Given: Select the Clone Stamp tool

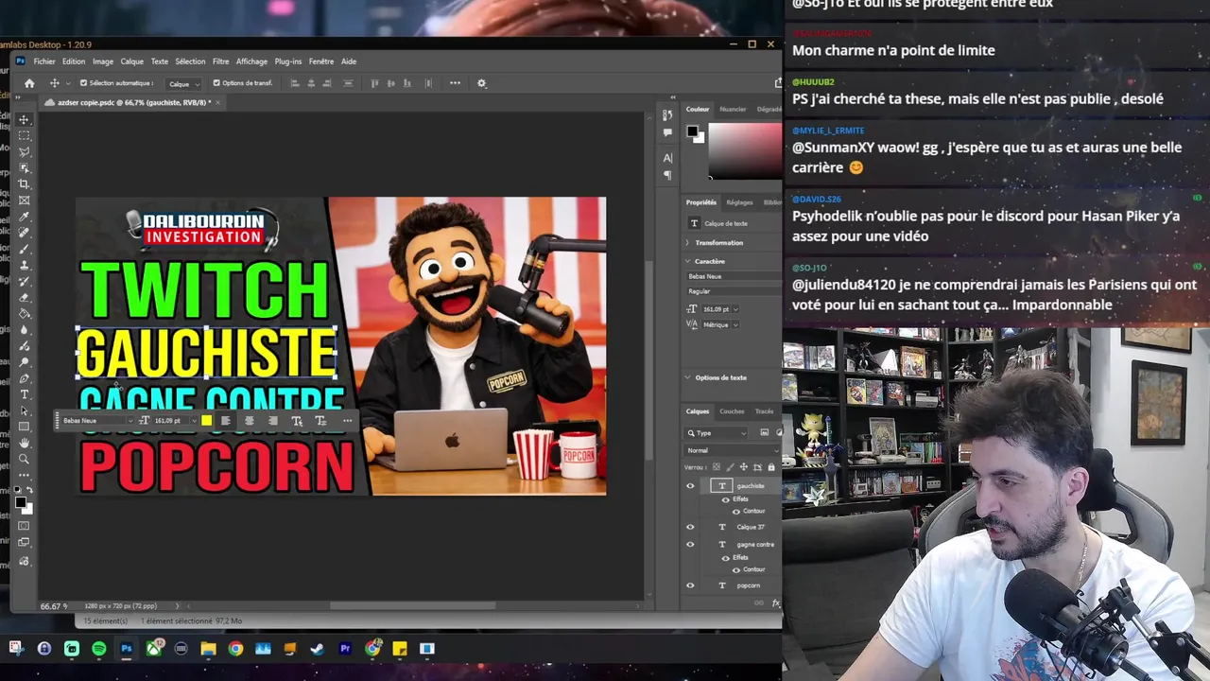Looking at the screenshot, I should [25, 265].
